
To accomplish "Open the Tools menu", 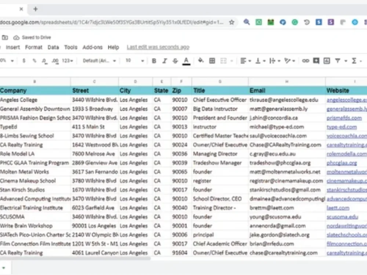I will (x=71, y=47).
